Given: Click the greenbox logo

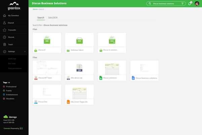Looking at the screenshot, I should pyautogui.click(x=14, y=6).
